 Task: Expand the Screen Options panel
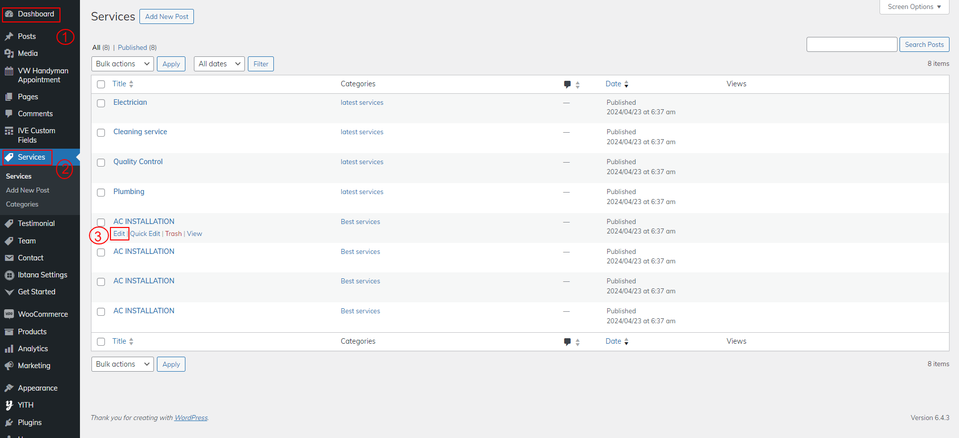click(x=914, y=7)
